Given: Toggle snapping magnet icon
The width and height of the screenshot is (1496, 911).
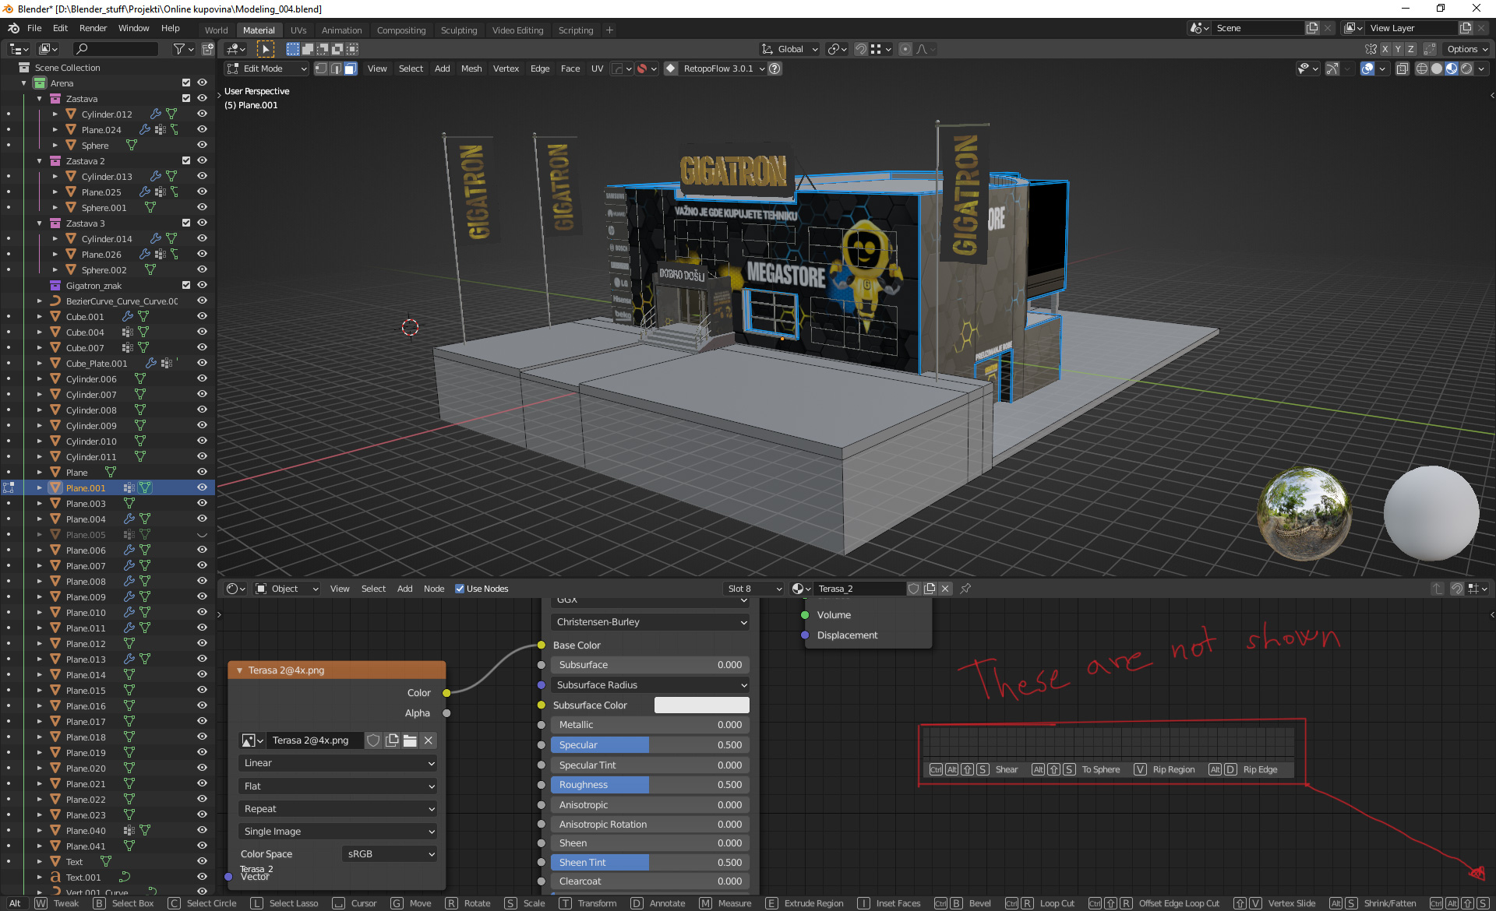Looking at the screenshot, I should (x=861, y=49).
